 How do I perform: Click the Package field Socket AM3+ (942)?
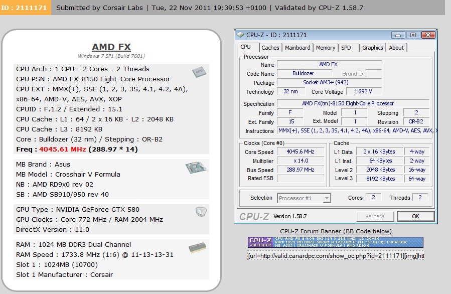coord(329,82)
